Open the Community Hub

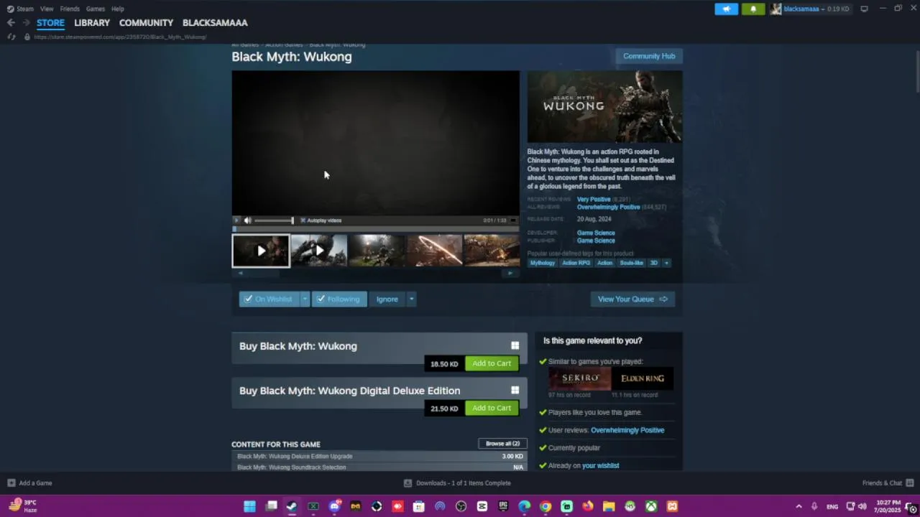(649, 56)
